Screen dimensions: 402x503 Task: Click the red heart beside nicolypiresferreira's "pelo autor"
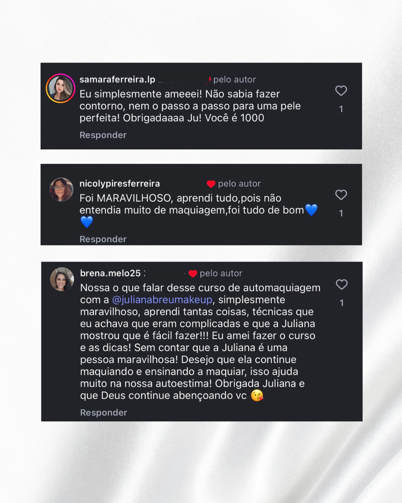[x=211, y=184]
